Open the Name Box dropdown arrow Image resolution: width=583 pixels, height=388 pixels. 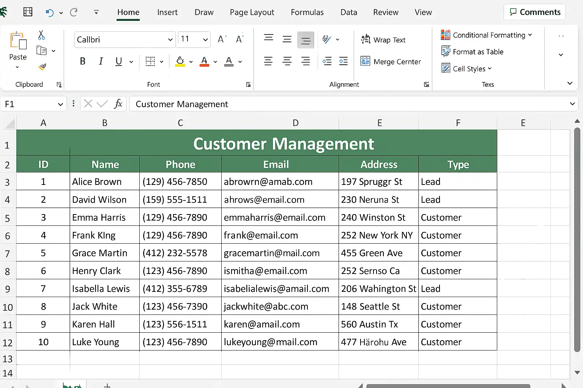click(60, 104)
